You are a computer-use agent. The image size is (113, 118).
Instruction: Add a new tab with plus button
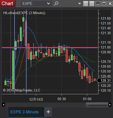coord(48,112)
